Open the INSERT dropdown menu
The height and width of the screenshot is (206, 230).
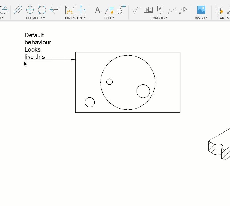click(x=201, y=18)
